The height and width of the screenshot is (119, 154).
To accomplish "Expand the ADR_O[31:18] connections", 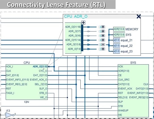I will [x=103, y=27].
